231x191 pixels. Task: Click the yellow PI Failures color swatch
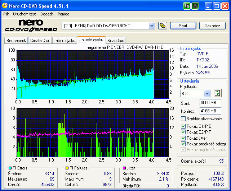tap(67, 168)
